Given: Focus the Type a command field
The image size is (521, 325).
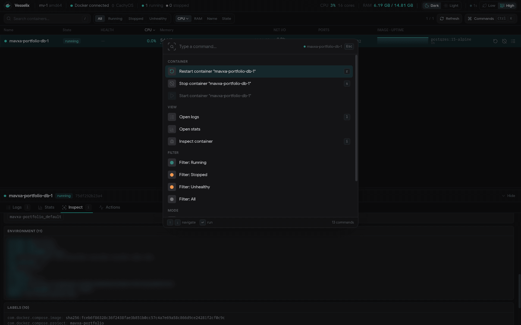Looking at the screenshot, I should [239, 47].
